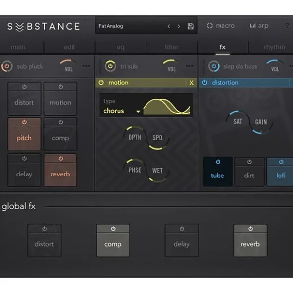Open sub pluck motion effect
Screen dimensions: 293x293
(x=60, y=103)
